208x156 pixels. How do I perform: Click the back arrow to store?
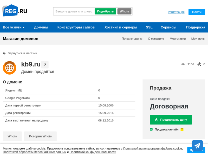click(4, 53)
